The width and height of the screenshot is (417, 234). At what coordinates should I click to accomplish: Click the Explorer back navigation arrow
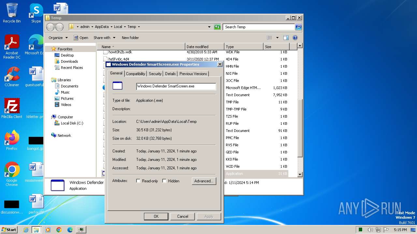(50, 27)
